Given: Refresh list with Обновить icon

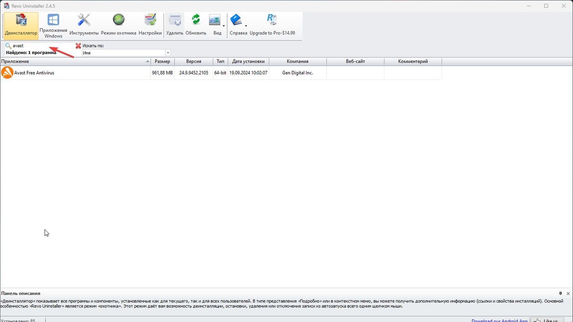Looking at the screenshot, I should point(196,19).
